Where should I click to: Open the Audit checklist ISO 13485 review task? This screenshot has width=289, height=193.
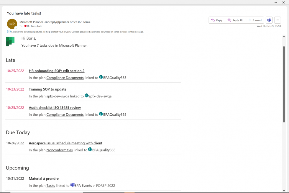(x=55, y=107)
